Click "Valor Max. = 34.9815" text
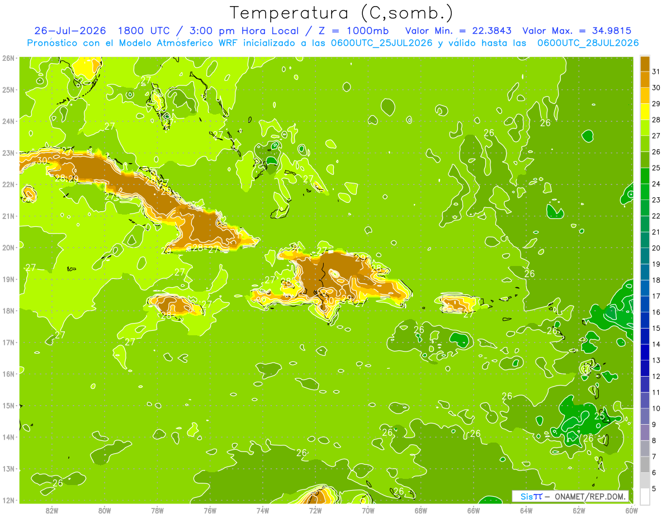Image resolution: width=671 pixels, height=518 pixels. (577, 31)
